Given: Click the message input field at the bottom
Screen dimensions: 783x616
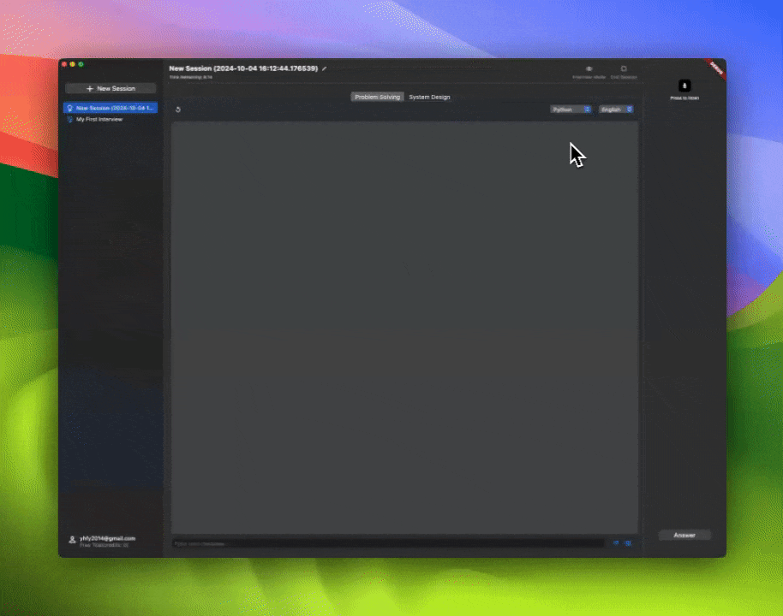Looking at the screenshot, I should (386, 542).
